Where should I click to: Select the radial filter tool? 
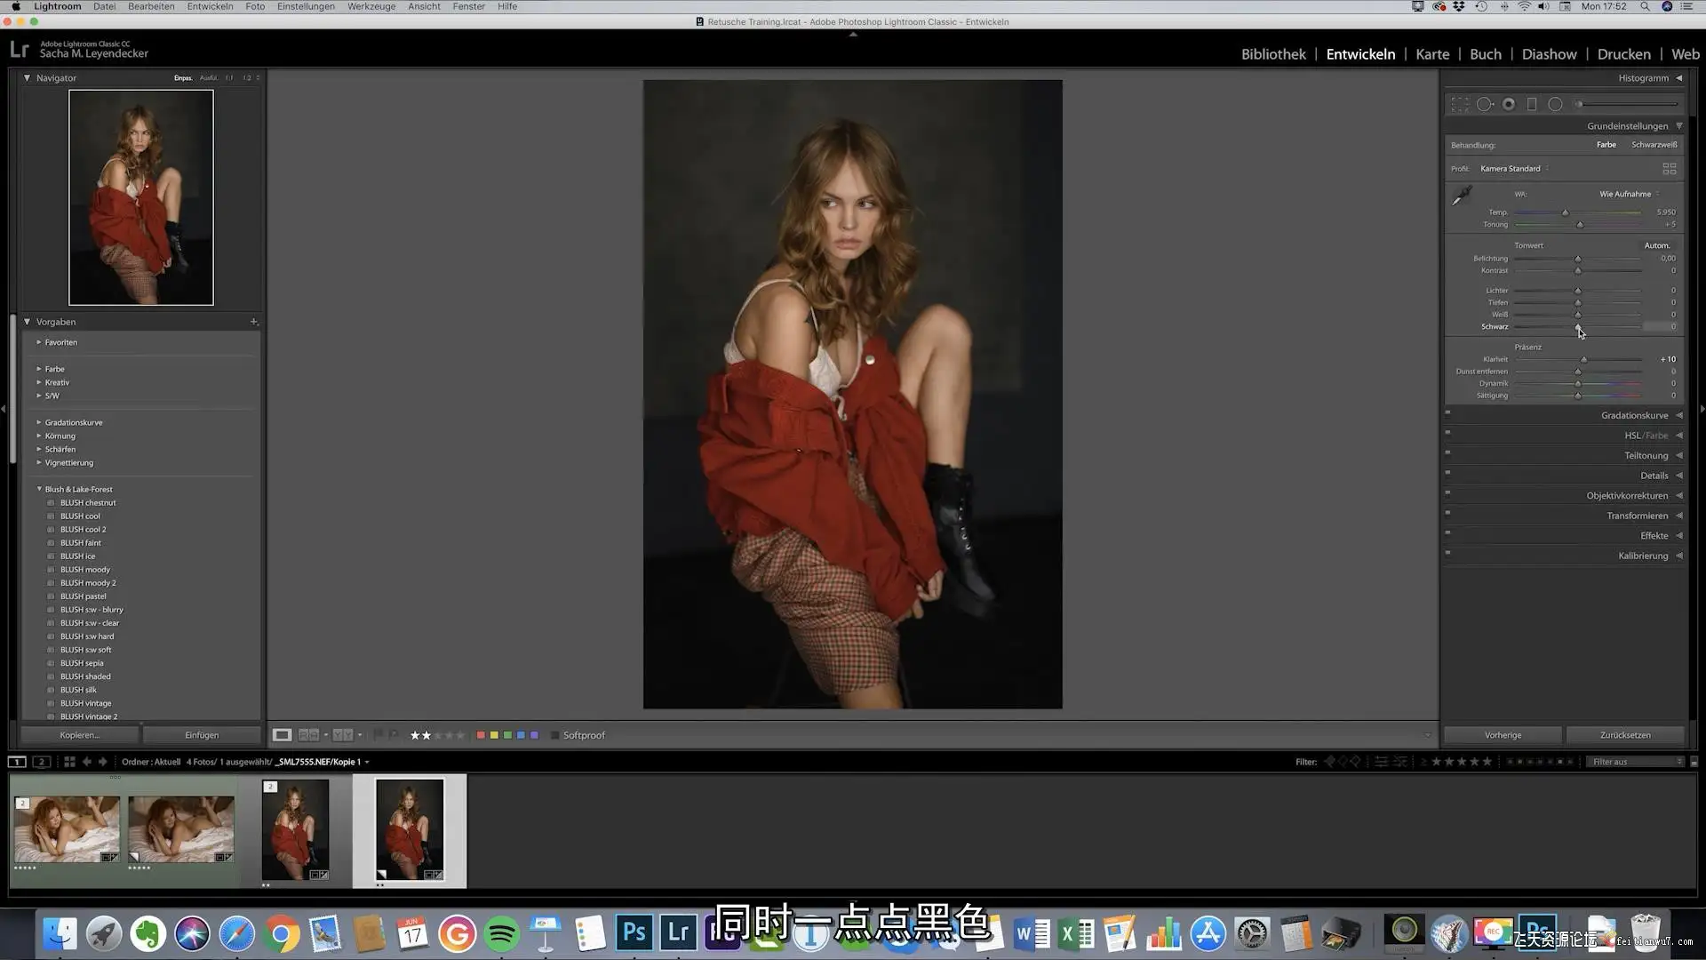coord(1555,105)
